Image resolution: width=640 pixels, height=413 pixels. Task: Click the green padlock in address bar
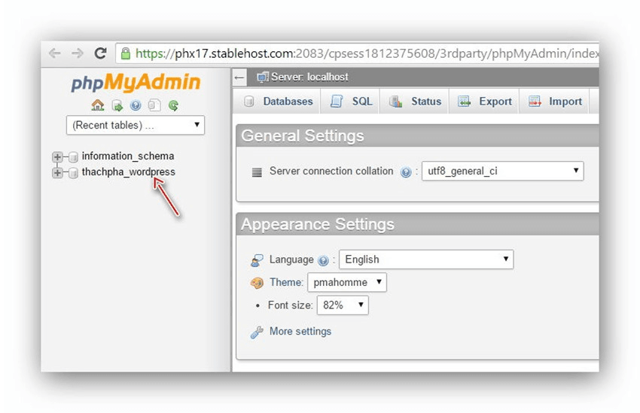tap(126, 53)
